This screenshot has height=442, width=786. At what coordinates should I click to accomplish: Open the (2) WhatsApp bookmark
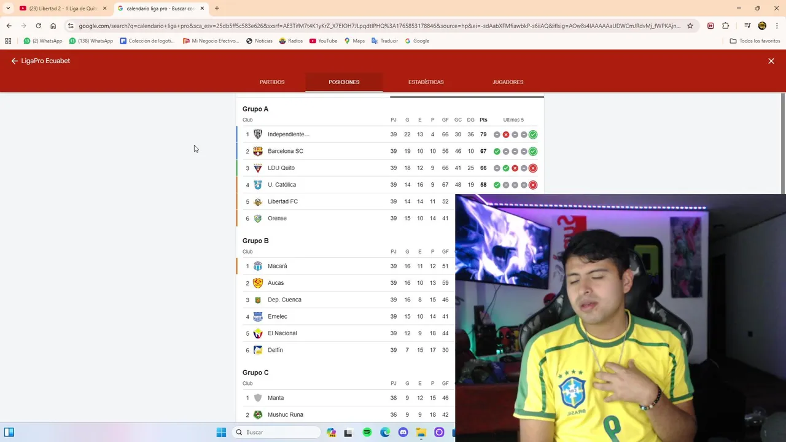pyautogui.click(x=43, y=41)
